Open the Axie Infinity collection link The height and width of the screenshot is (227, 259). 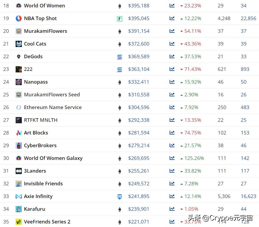coord(38,196)
